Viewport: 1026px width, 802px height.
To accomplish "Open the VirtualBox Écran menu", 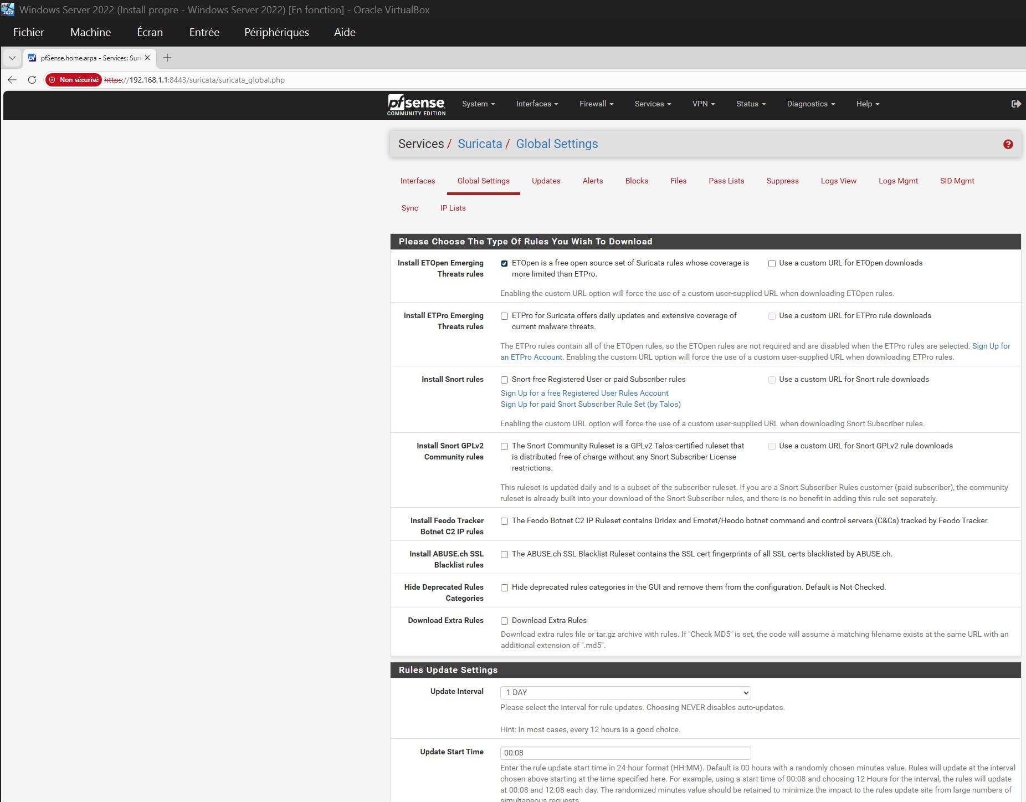I will click(150, 32).
